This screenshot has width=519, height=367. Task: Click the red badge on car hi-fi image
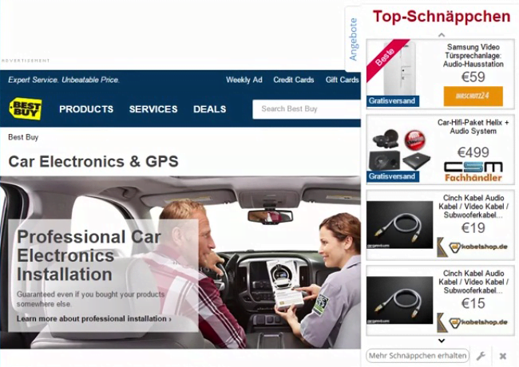click(415, 140)
